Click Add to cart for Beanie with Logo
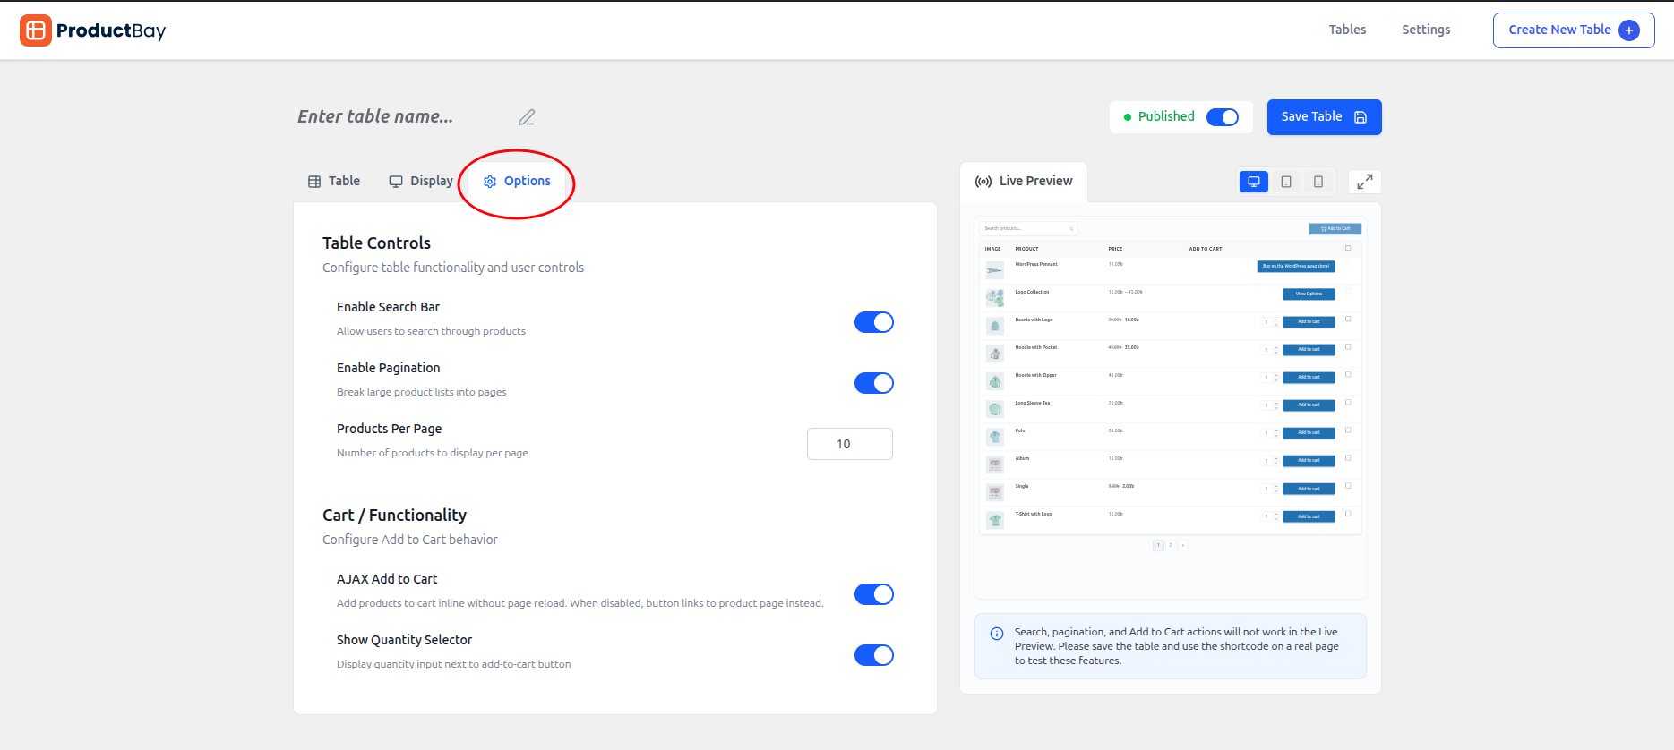The image size is (1674, 750). (x=1309, y=322)
